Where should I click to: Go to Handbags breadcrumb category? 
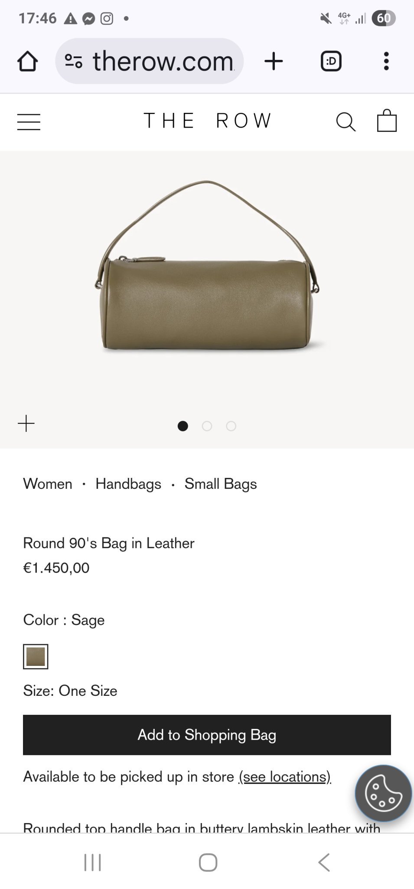(x=128, y=484)
